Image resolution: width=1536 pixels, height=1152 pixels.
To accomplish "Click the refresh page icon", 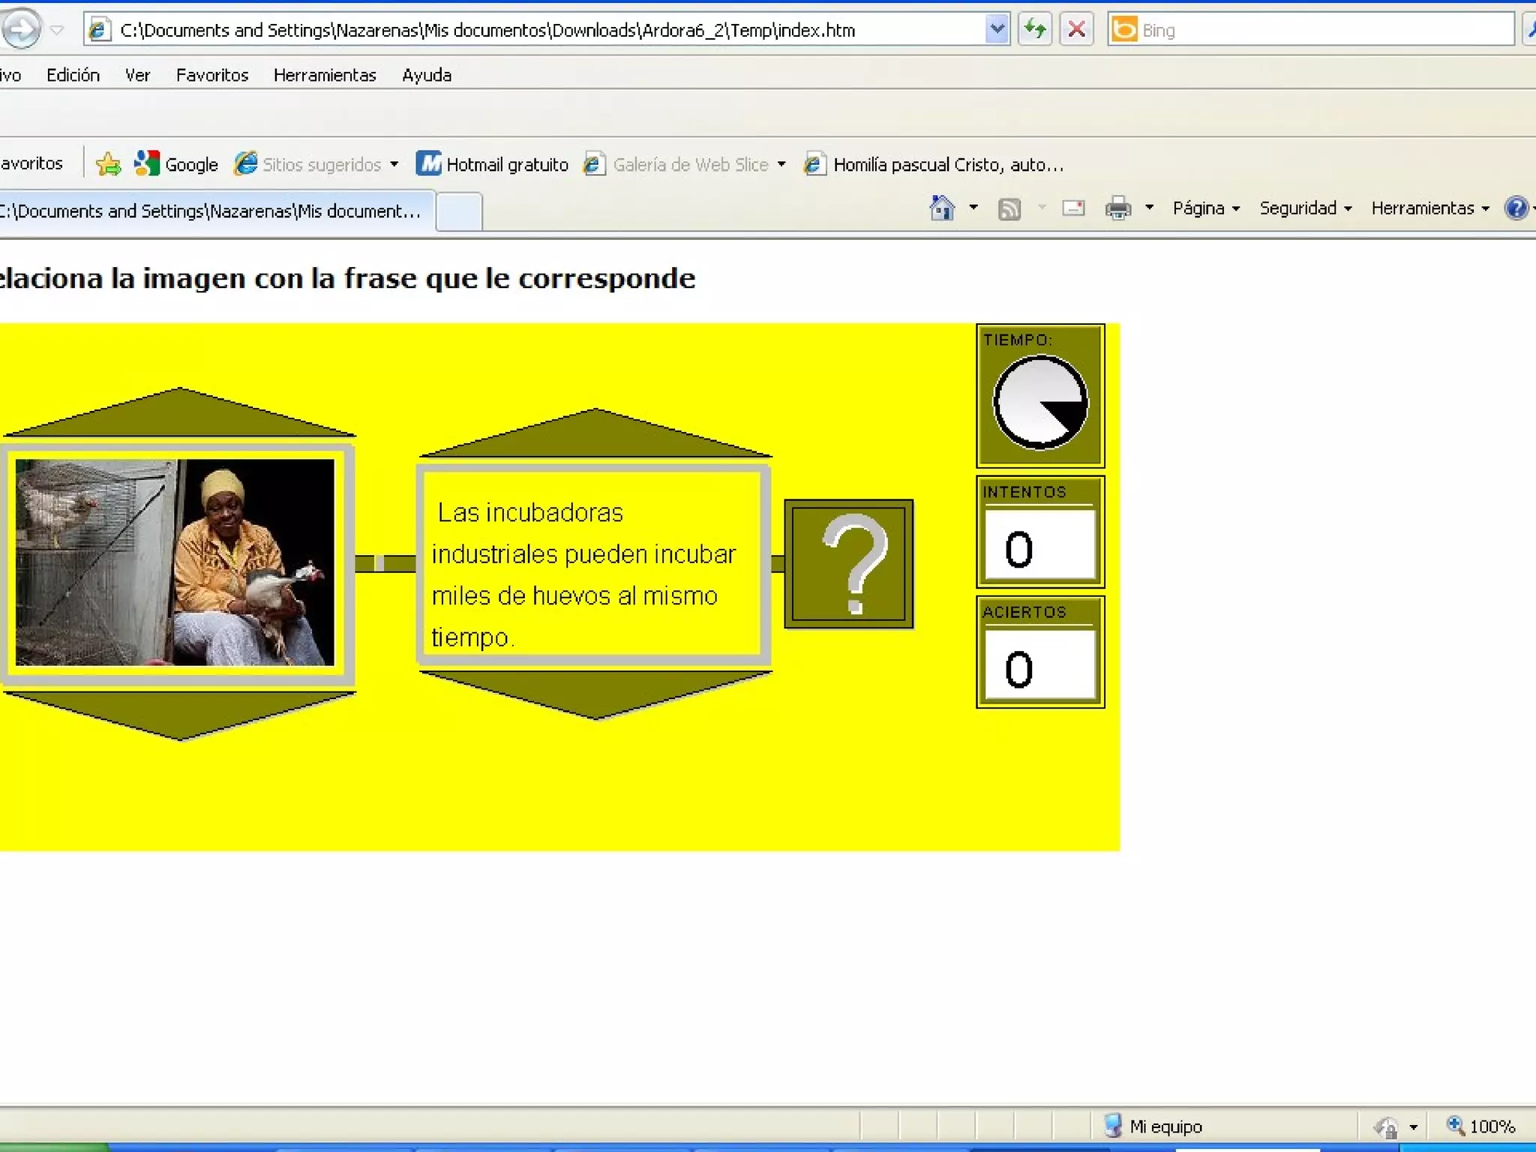I will coord(1035,30).
